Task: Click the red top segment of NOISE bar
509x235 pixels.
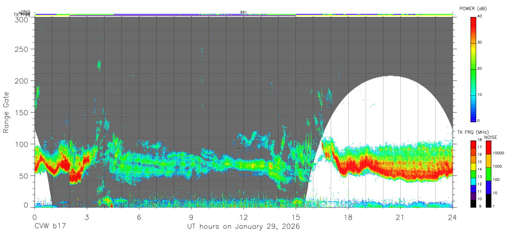Action: (x=488, y=148)
